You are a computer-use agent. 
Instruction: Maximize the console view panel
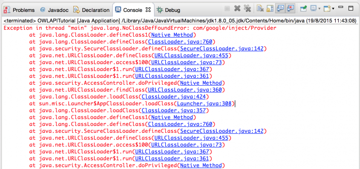[x=351, y=9]
